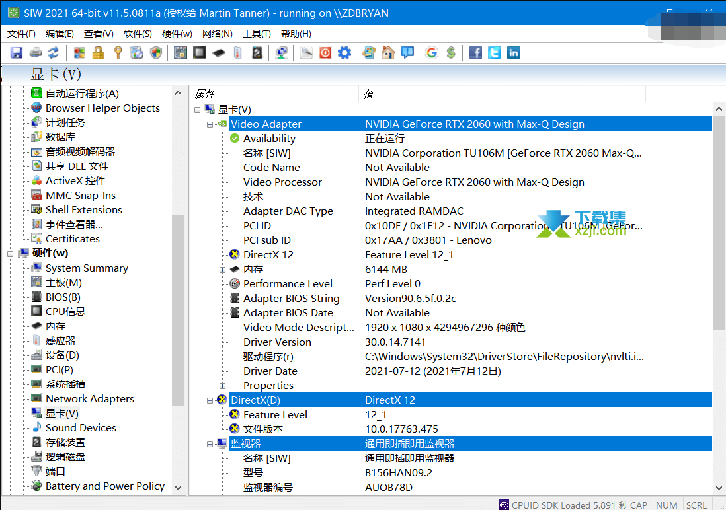Click the red power shutdown toolbar icon
This screenshot has height=510, width=726.
[x=325, y=53]
